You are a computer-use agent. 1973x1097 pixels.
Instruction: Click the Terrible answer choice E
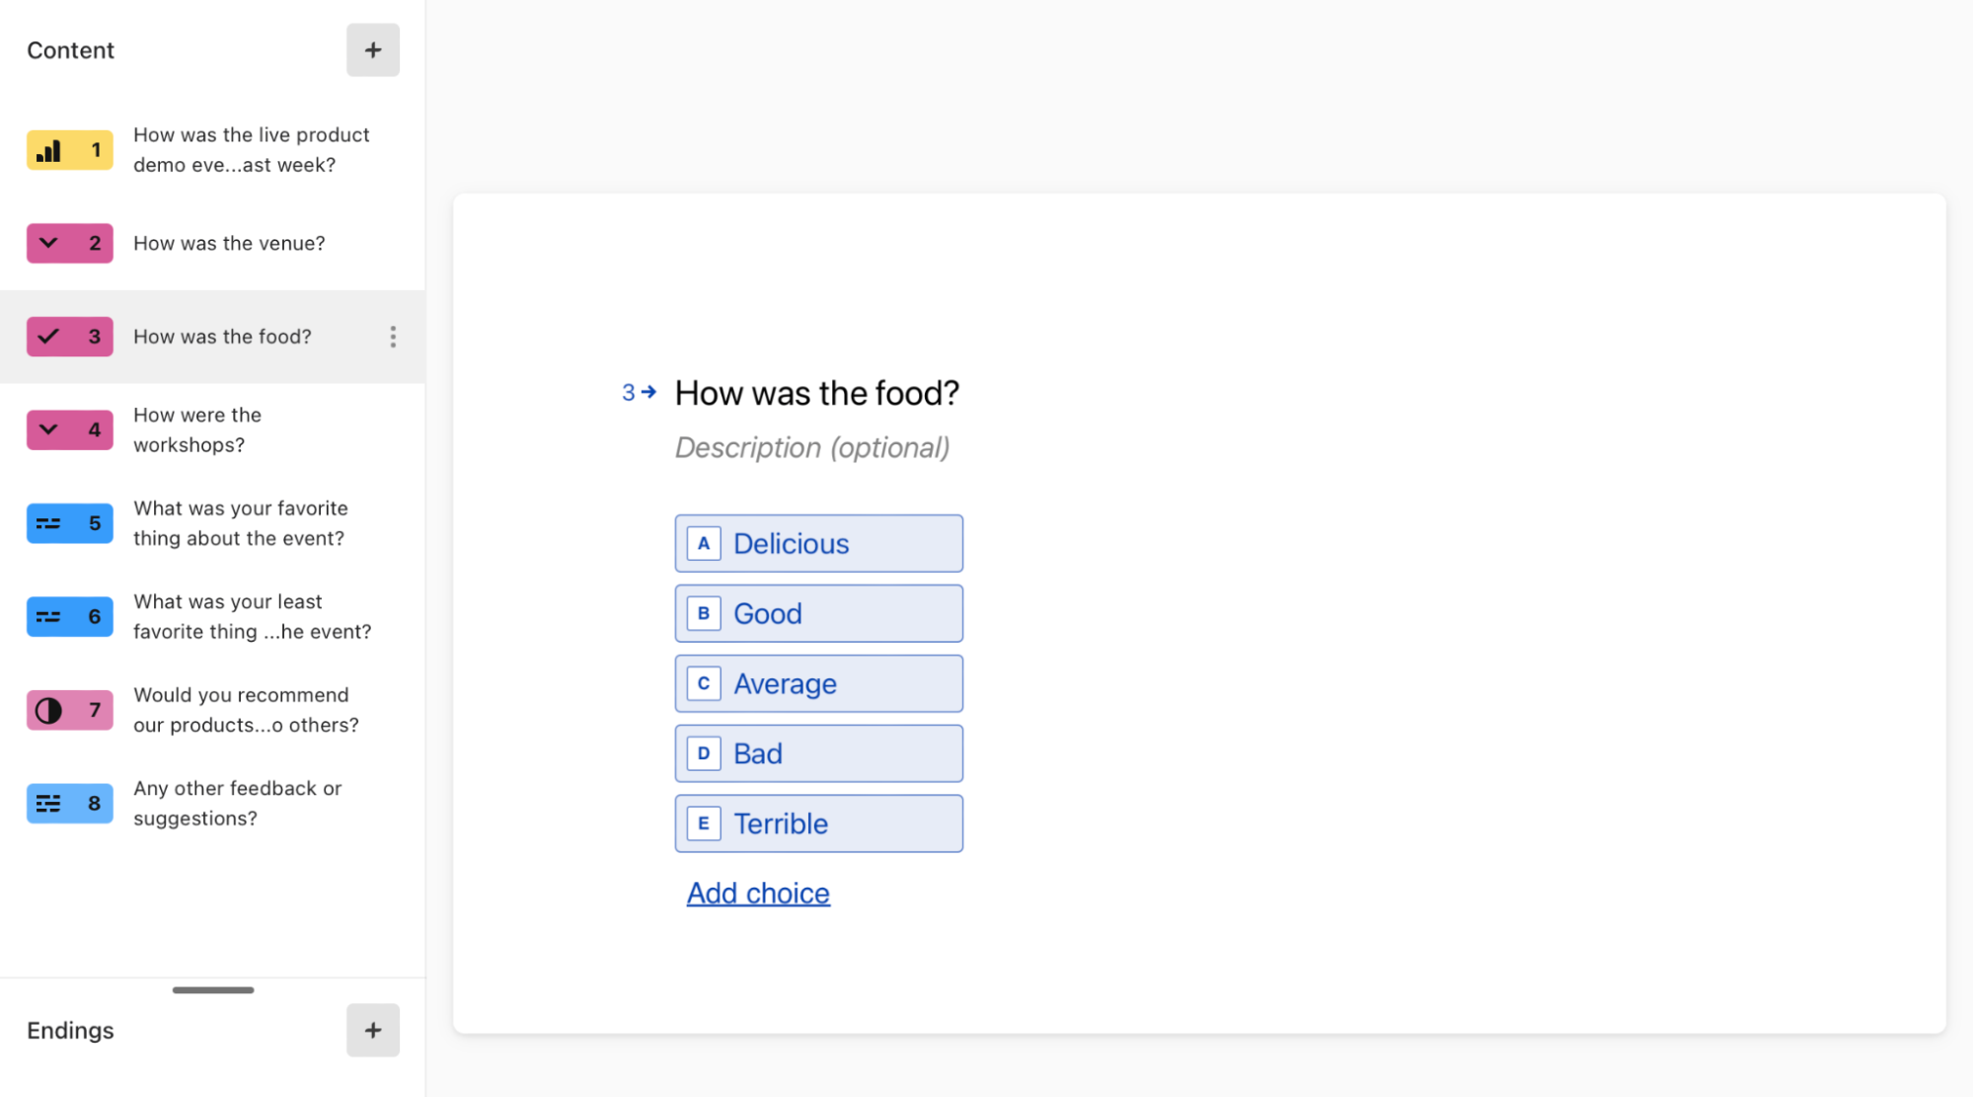tap(820, 823)
